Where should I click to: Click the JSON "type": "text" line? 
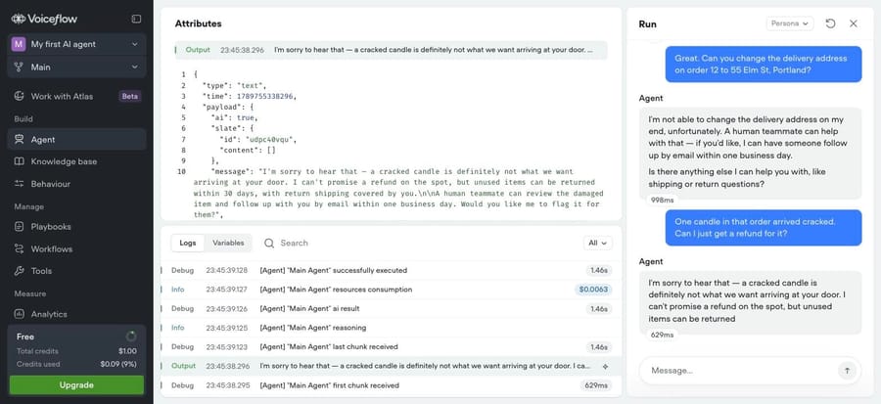pos(235,86)
